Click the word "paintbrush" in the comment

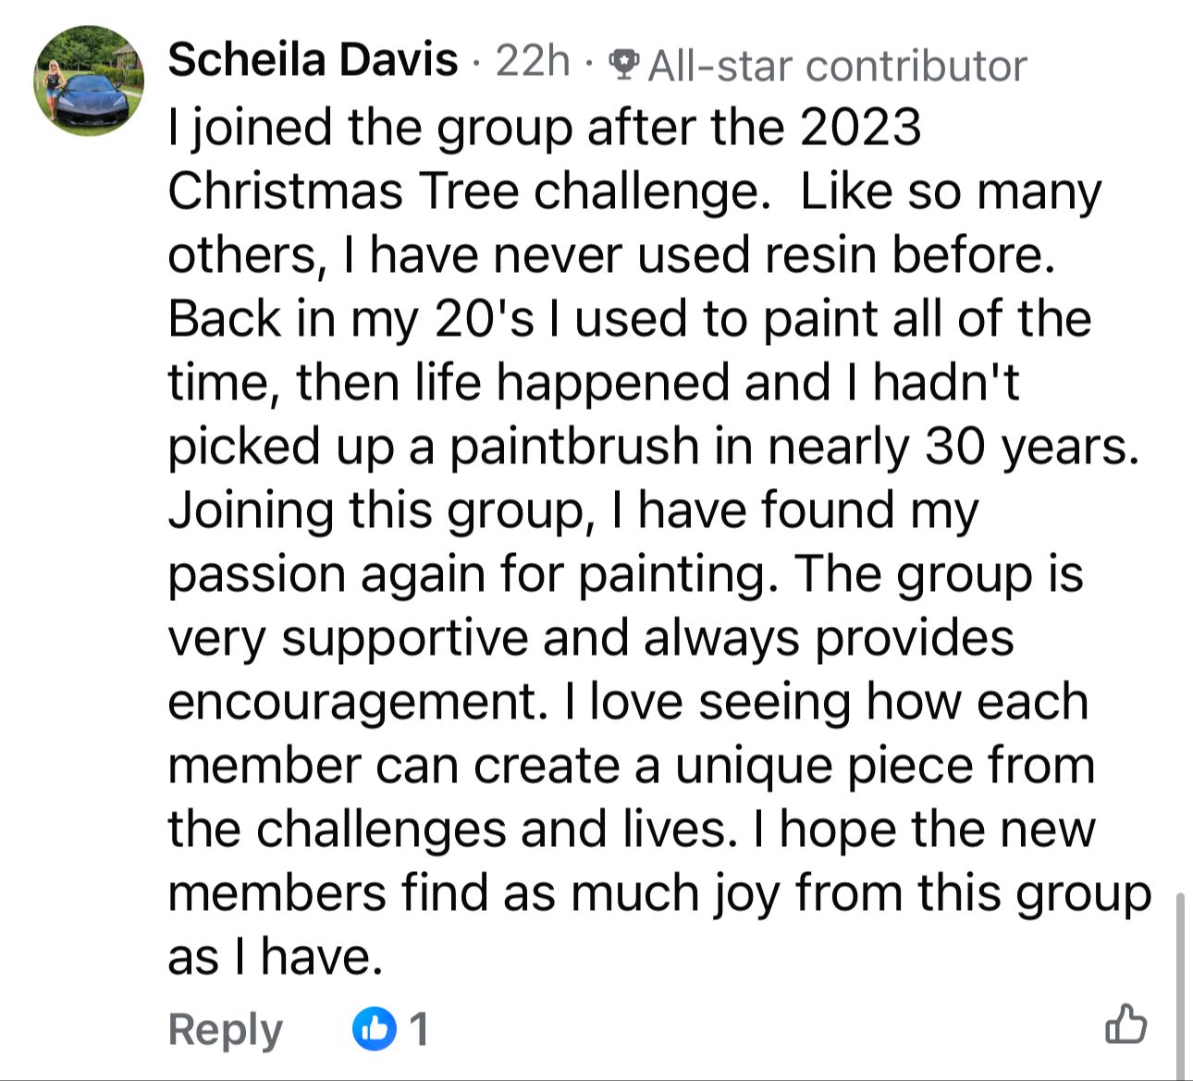573,447
